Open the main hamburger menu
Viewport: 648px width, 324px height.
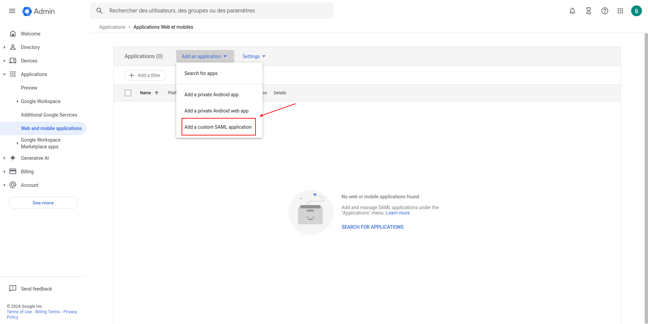coord(12,11)
